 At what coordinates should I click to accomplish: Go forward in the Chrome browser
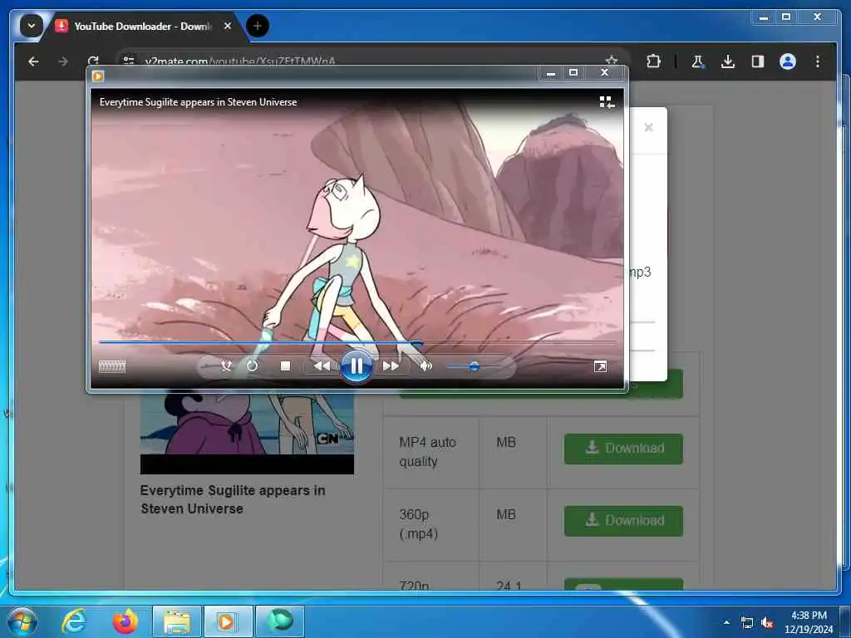[x=63, y=61]
